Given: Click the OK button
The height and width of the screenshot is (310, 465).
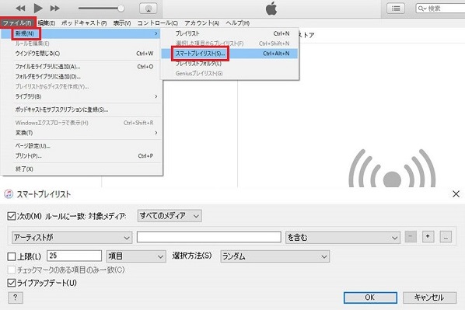Looking at the screenshot, I should pos(370,298).
